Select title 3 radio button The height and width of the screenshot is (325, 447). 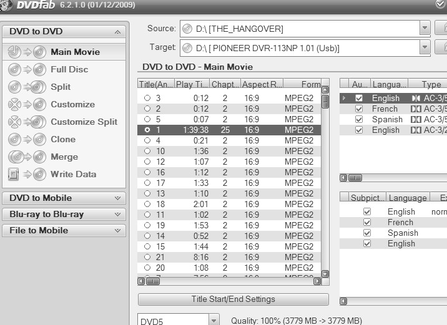click(x=147, y=98)
